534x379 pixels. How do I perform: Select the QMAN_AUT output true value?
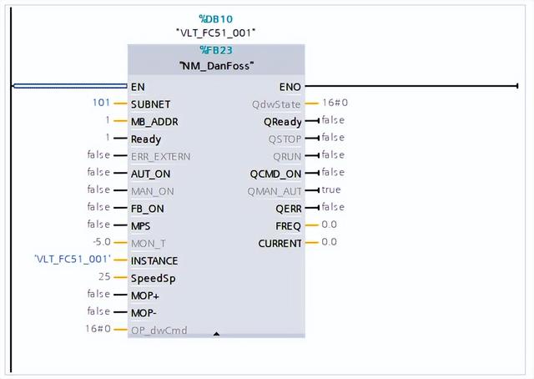point(332,189)
